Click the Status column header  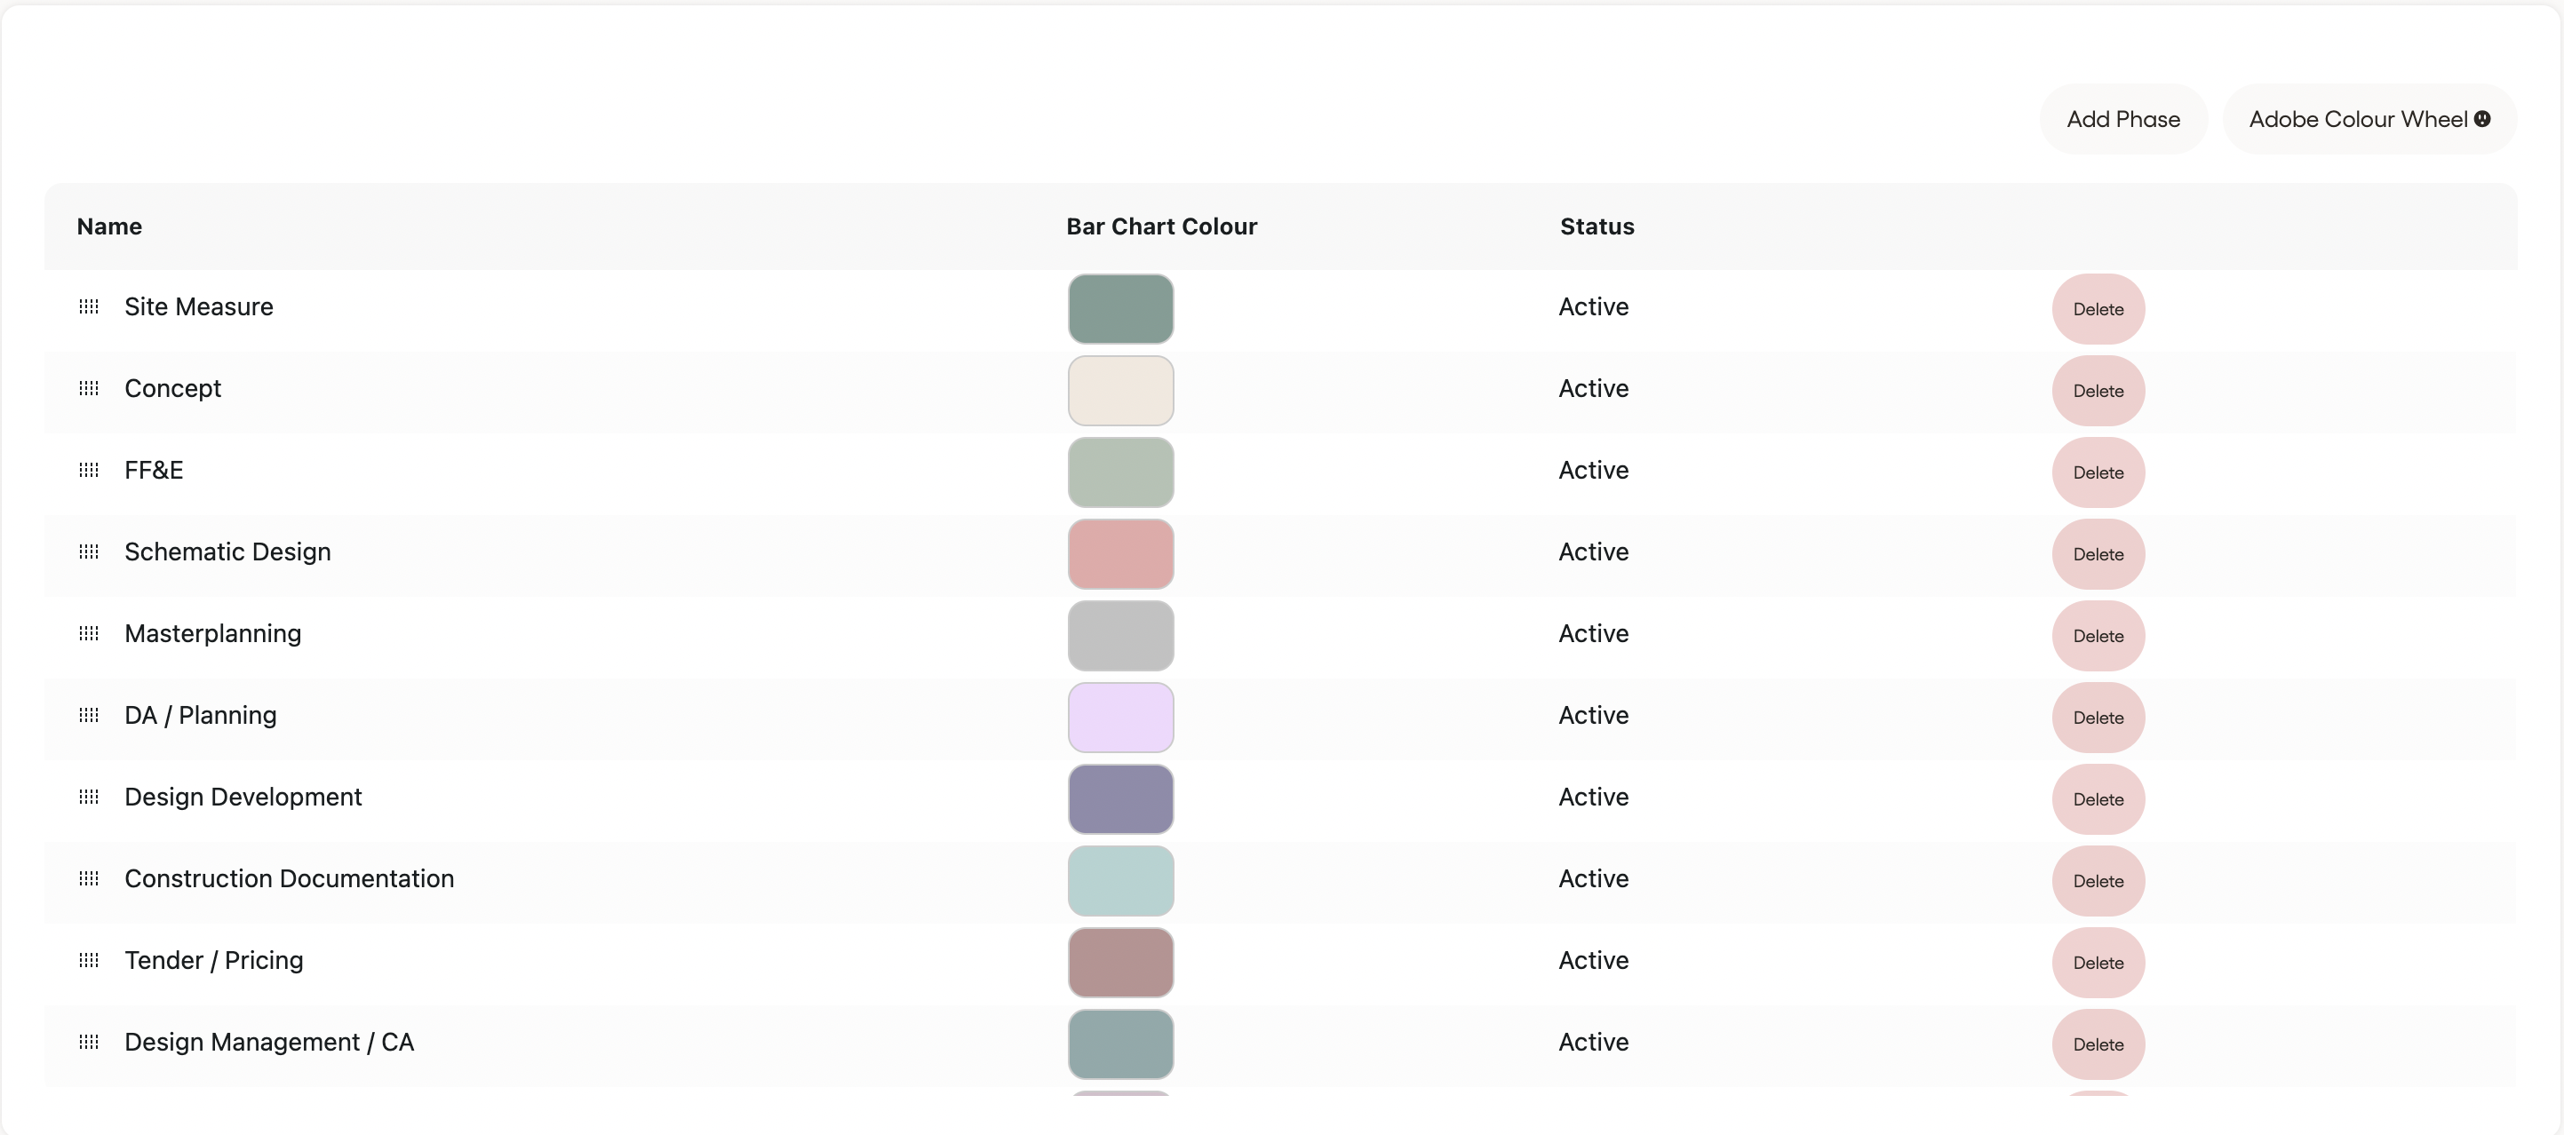click(1597, 226)
